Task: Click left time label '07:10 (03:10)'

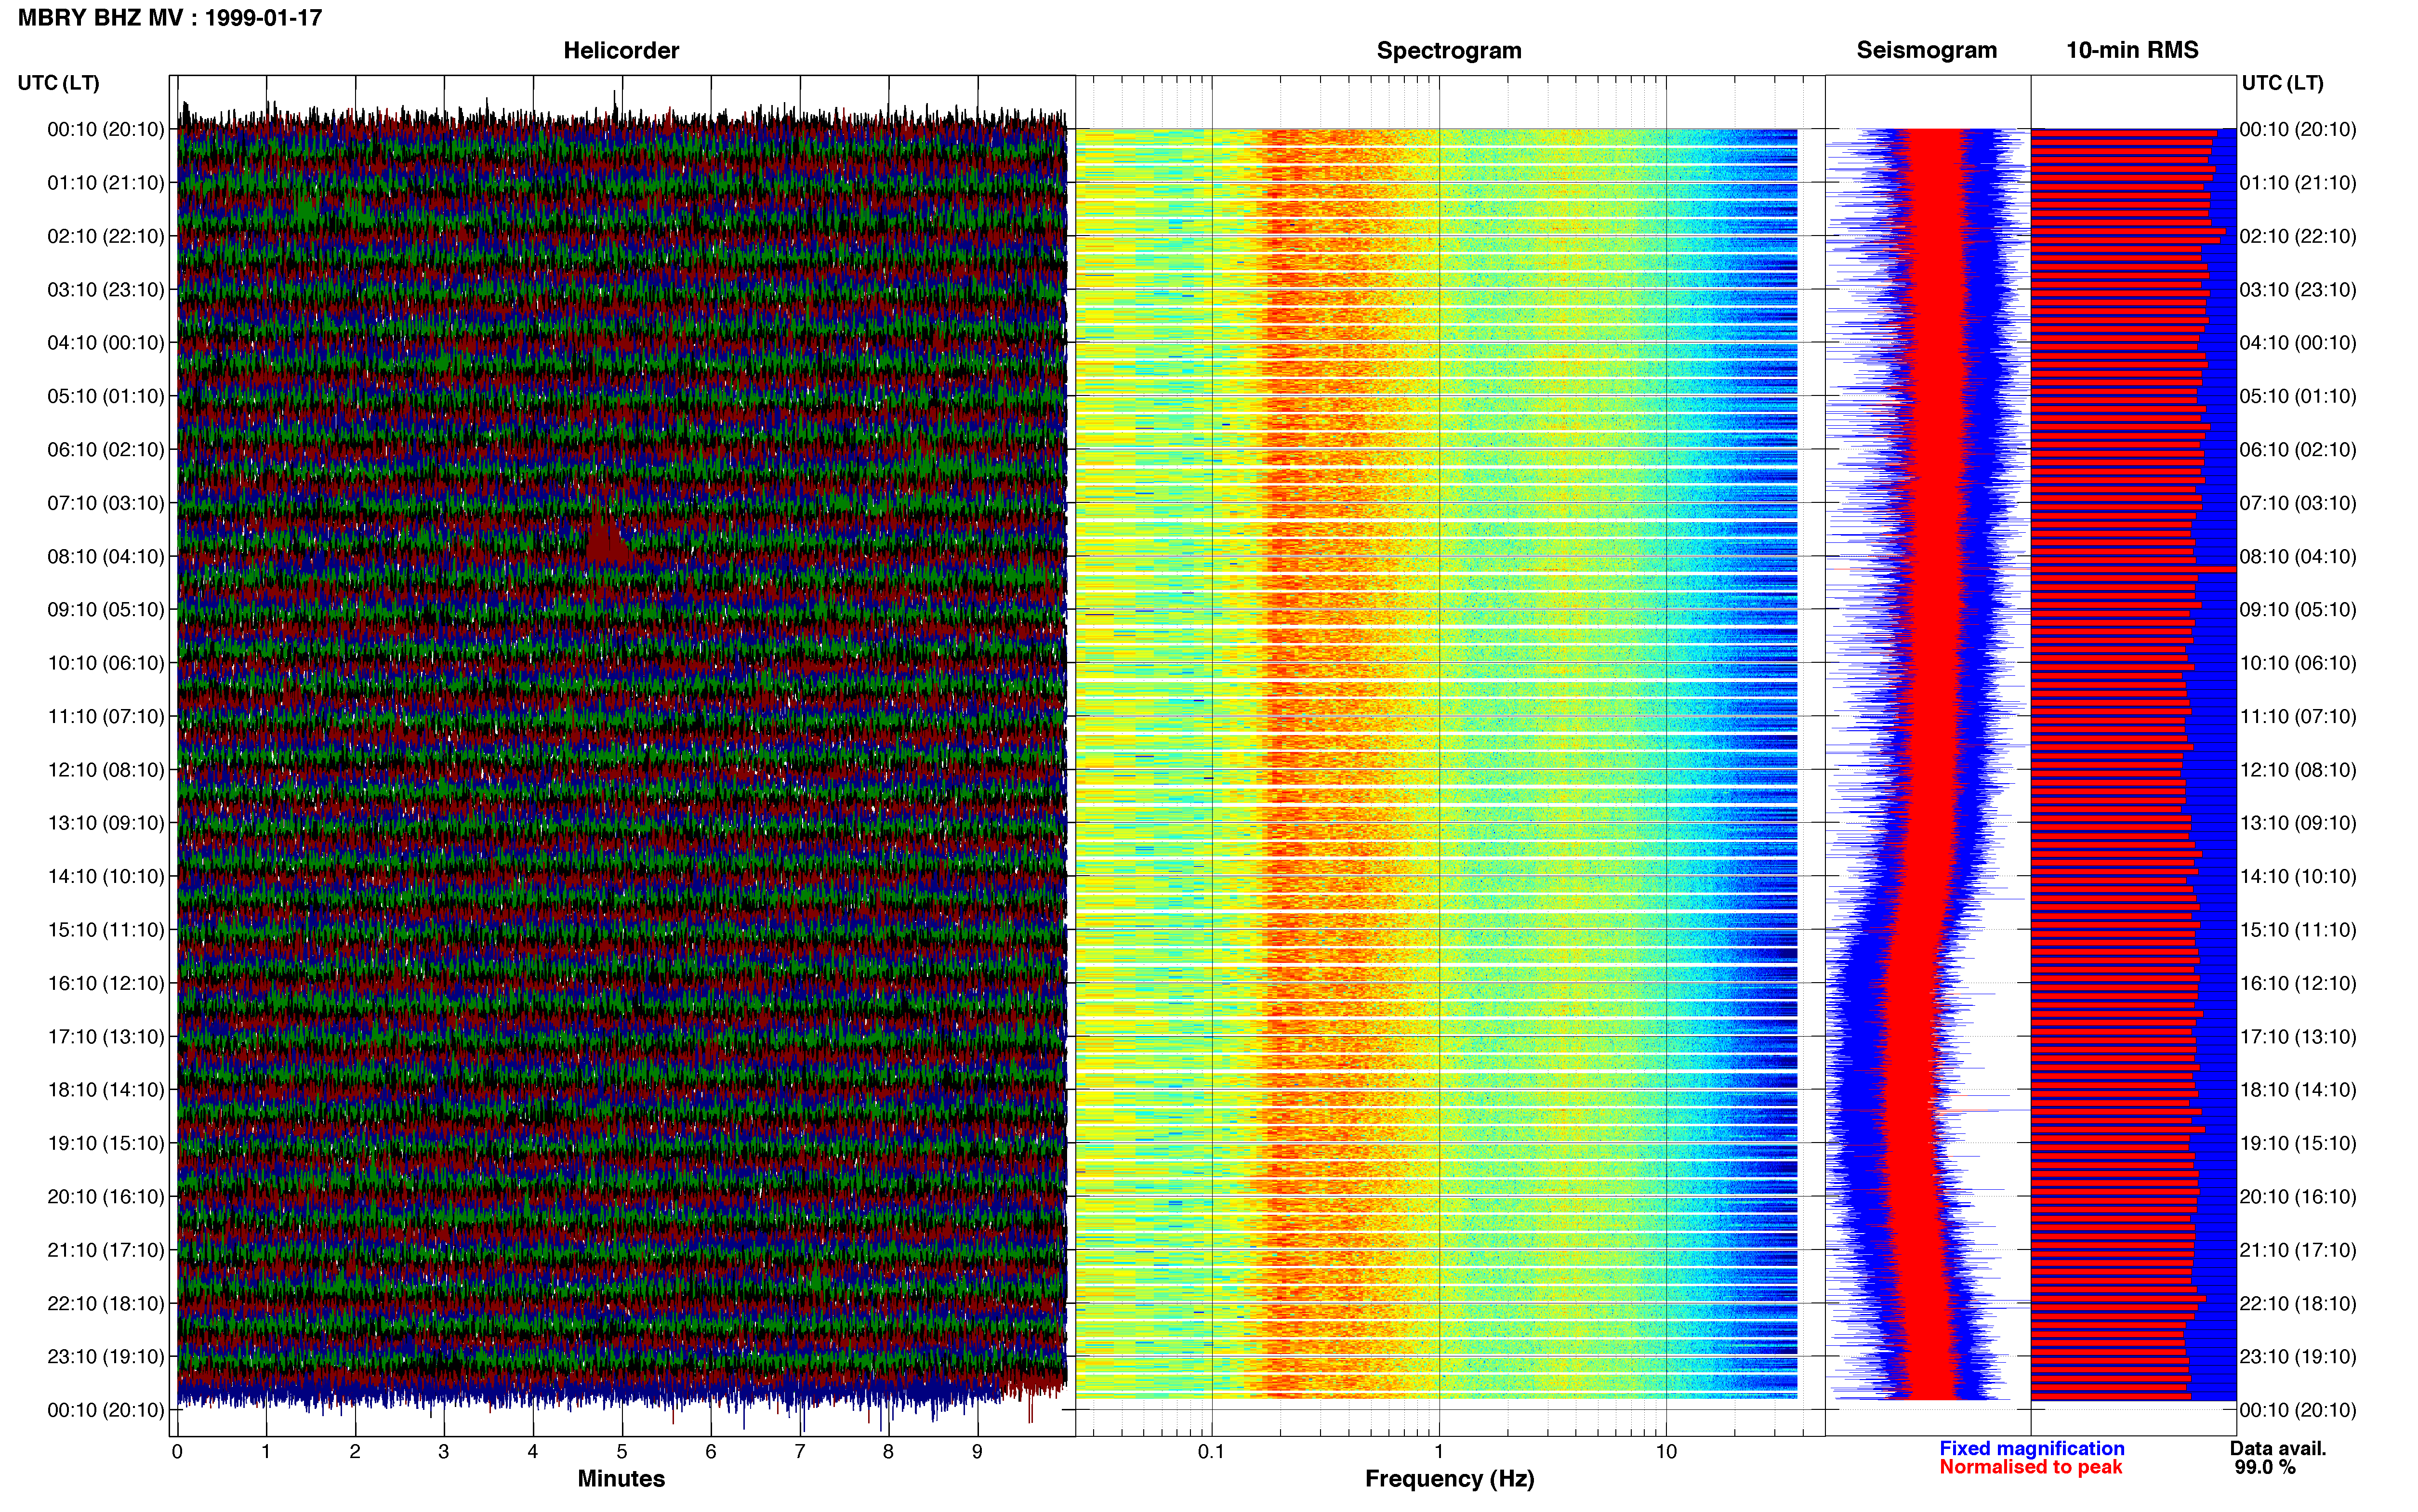Action: click(x=106, y=503)
